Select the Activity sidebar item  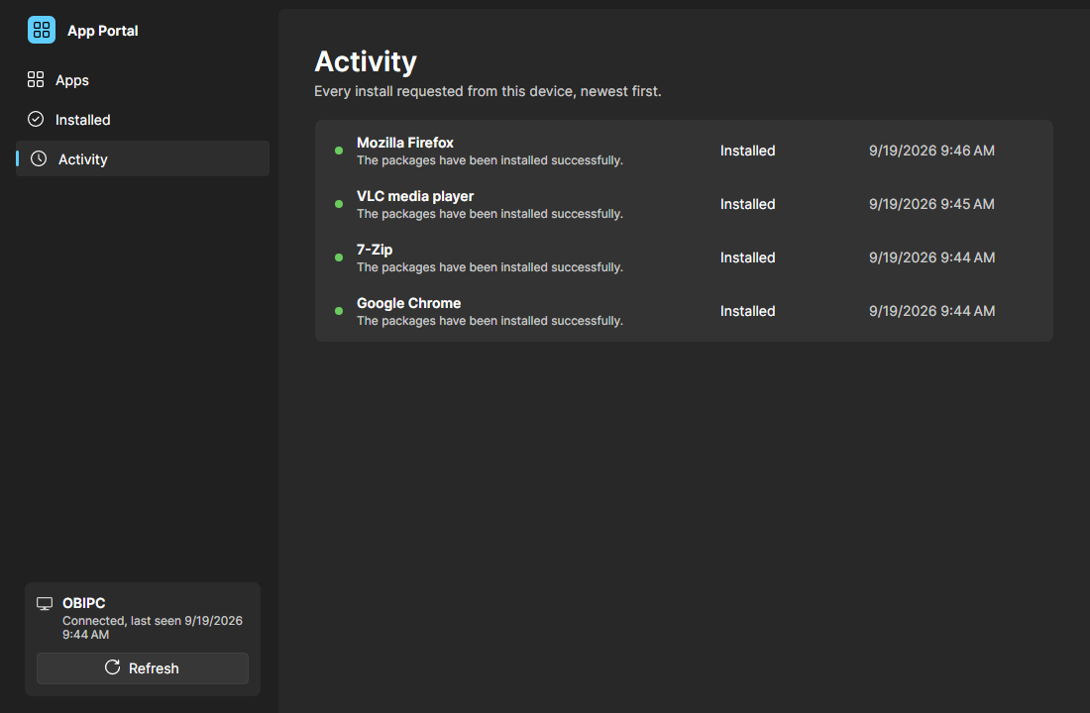(143, 158)
